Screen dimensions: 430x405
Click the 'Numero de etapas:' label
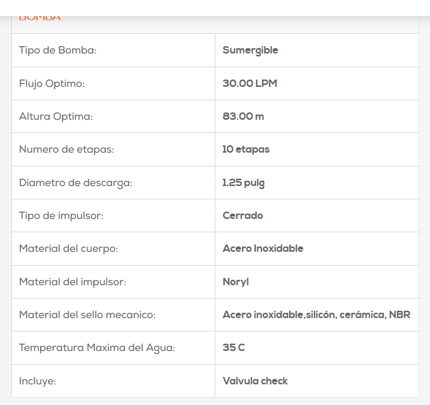click(66, 150)
